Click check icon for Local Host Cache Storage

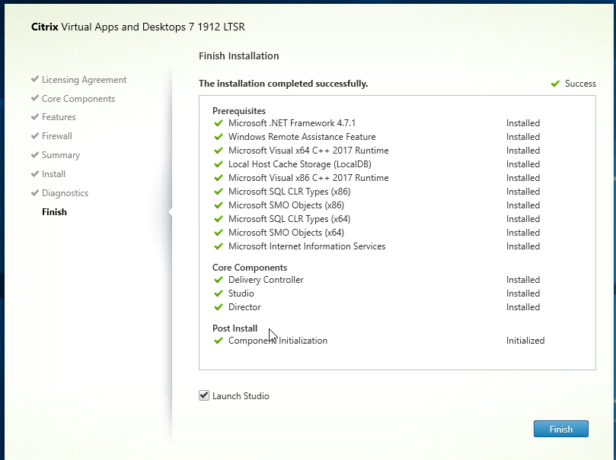tap(219, 164)
